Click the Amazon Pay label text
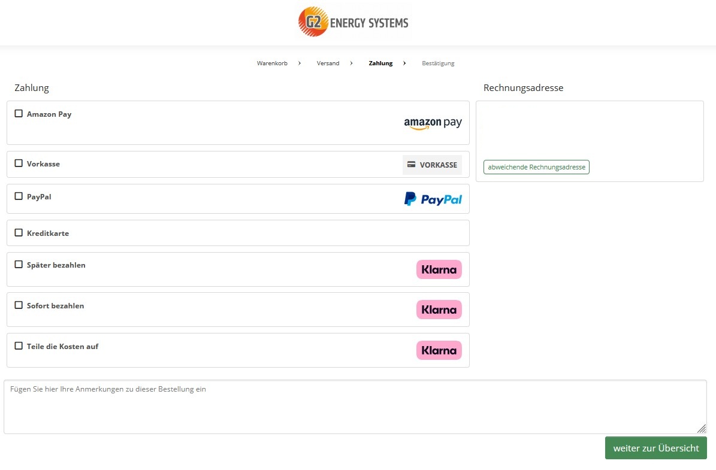The width and height of the screenshot is (716, 470). click(x=49, y=114)
